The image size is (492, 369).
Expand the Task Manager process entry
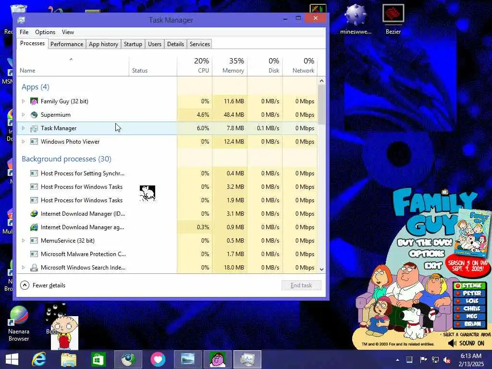(x=23, y=128)
